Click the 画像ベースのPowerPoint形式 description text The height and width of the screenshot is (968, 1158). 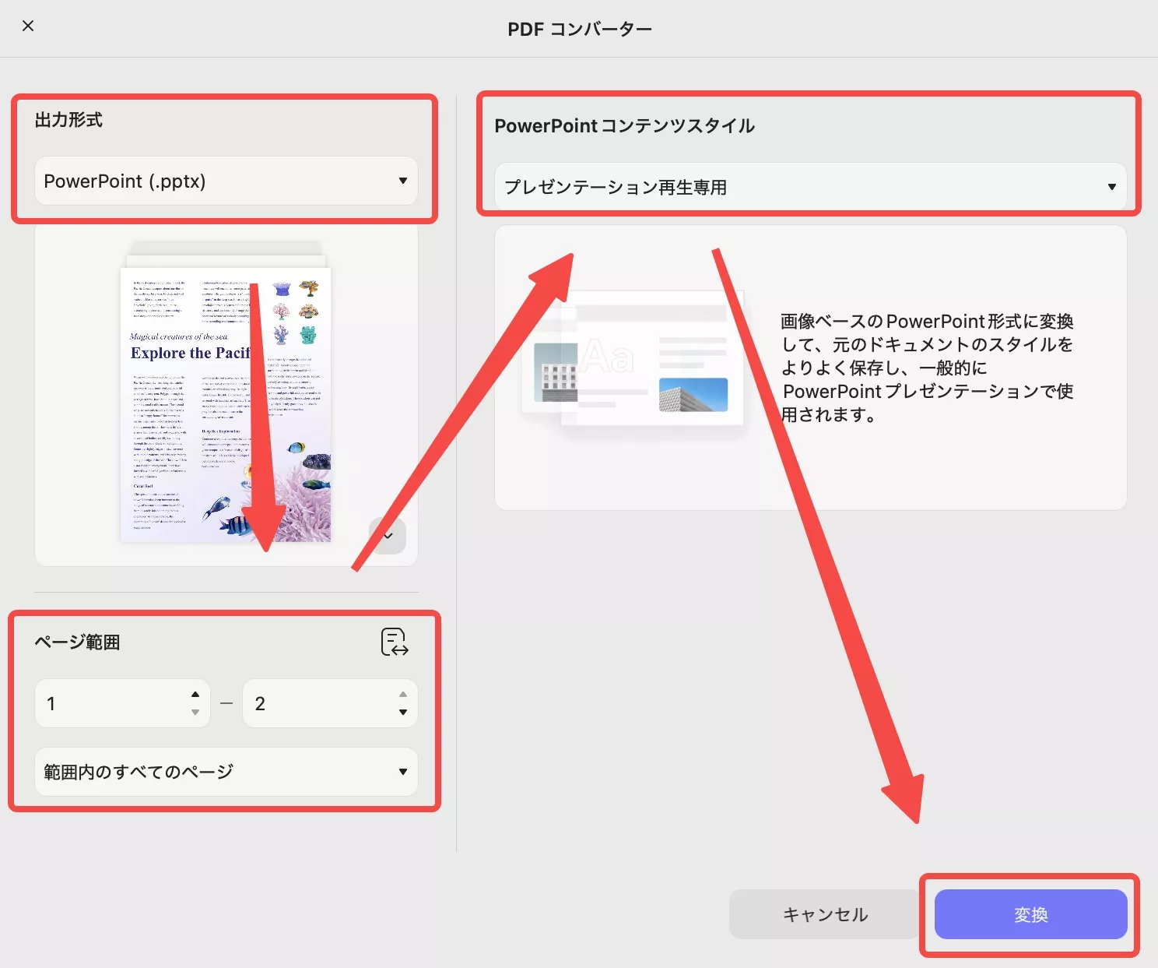[x=927, y=368]
